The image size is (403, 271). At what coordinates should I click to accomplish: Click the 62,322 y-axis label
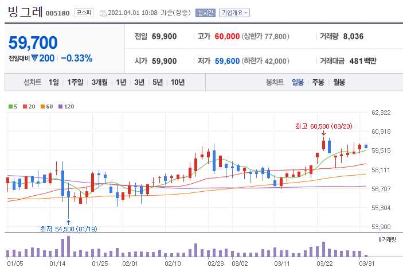[x=381, y=113]
